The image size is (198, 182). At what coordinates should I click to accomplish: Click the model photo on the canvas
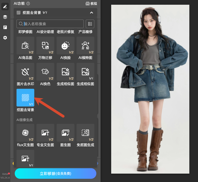150,89
